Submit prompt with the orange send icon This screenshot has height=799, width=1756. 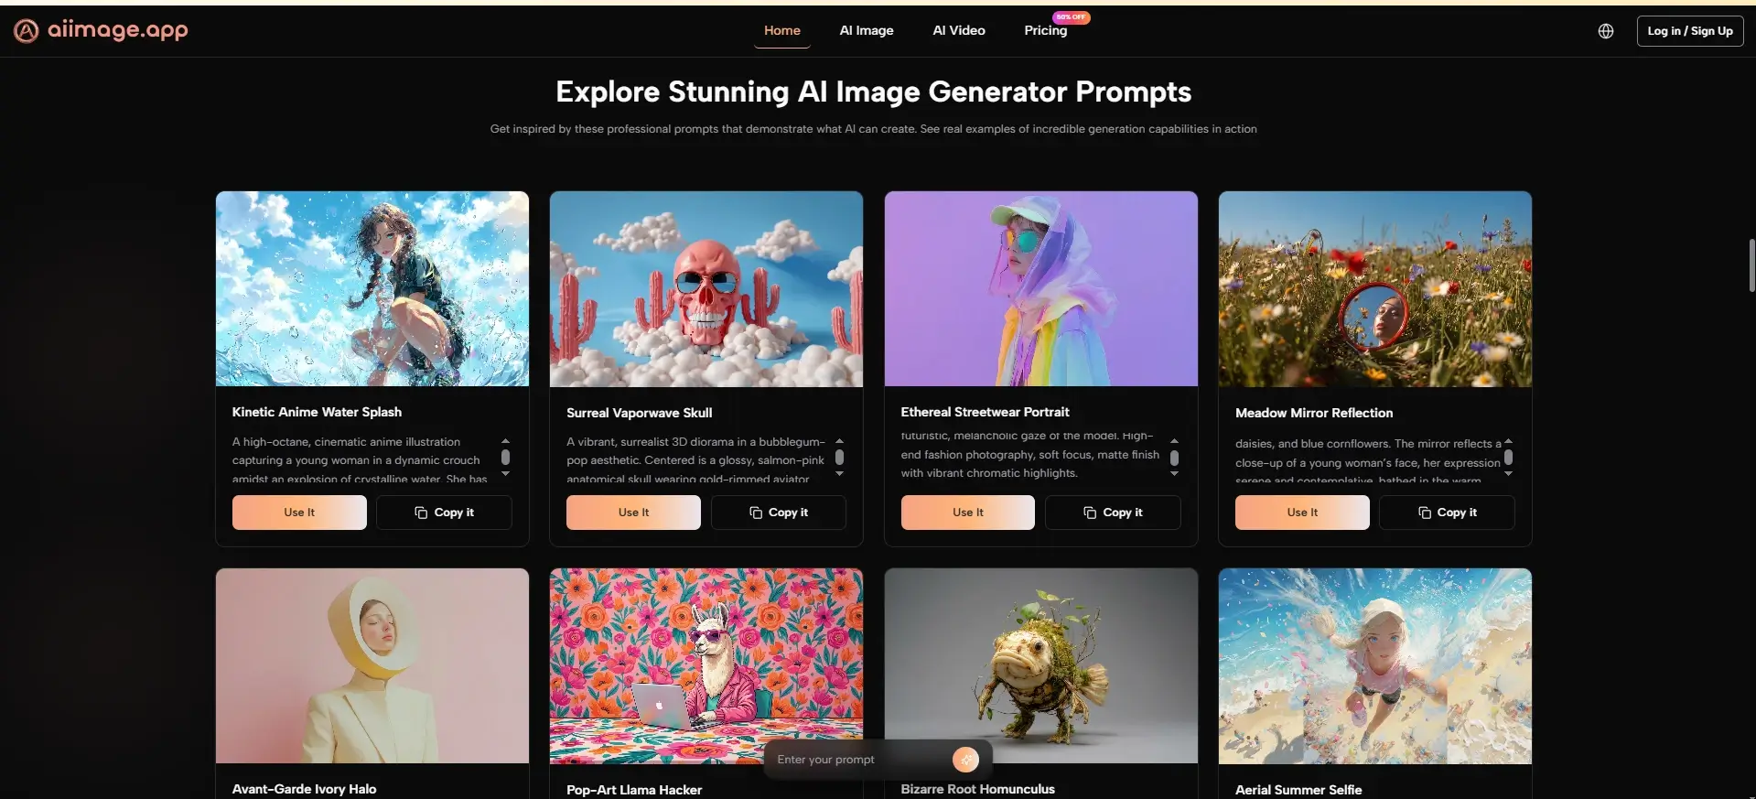(965, 760)
